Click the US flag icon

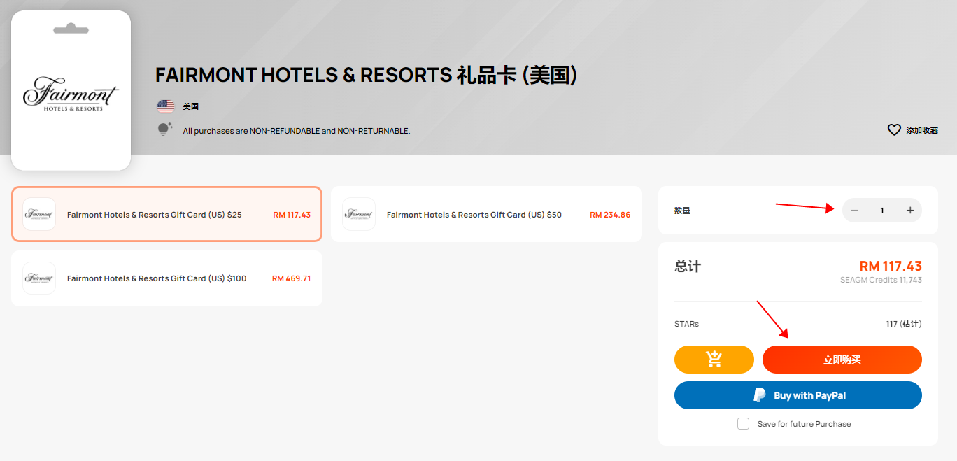pos(166,106)
